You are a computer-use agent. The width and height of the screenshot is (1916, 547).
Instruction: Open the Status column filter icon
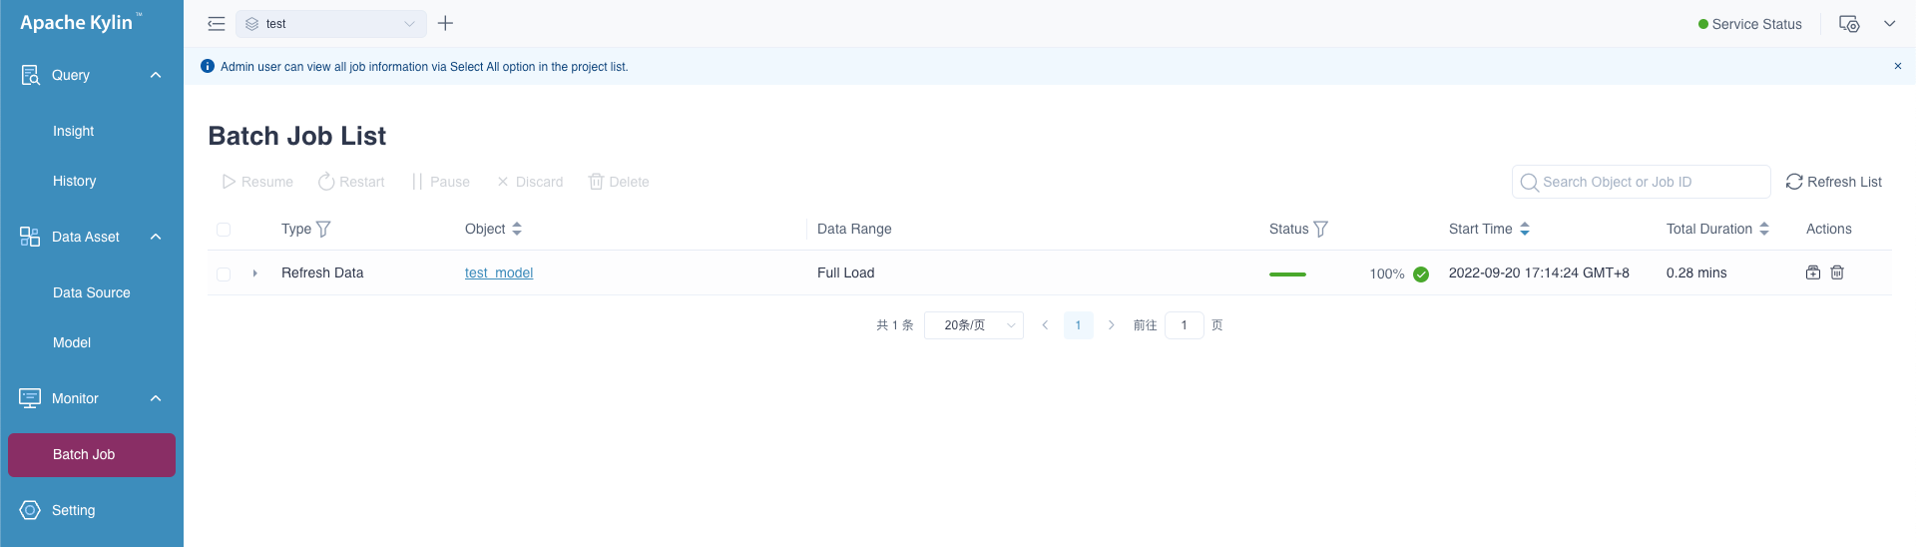[x=1321, y=230]
